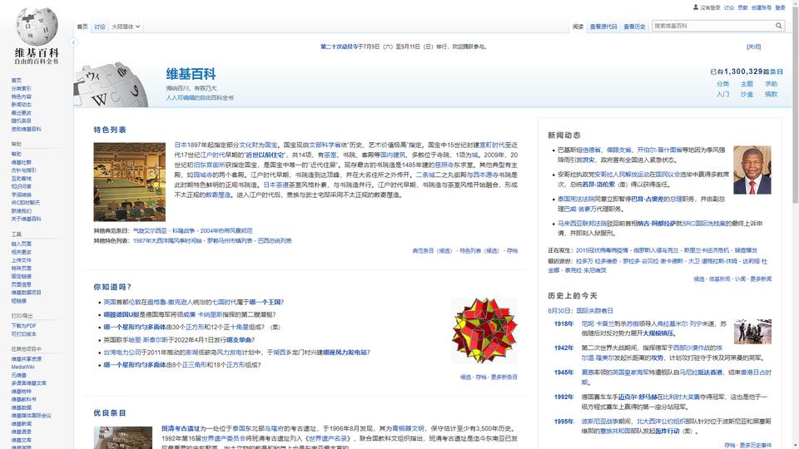Click the Wikipedia globe logo in sidebar

(x=37, y=26)
